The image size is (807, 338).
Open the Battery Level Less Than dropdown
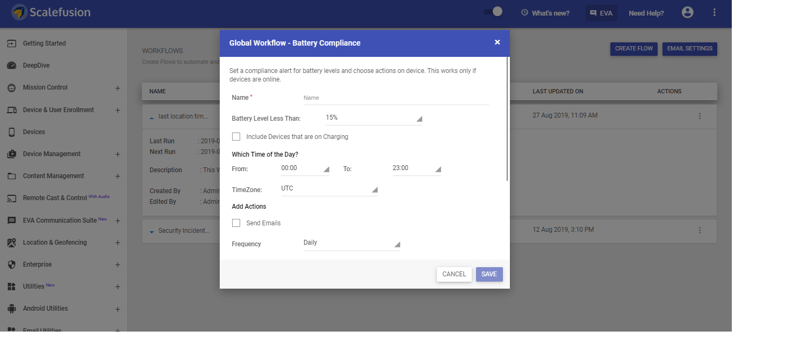click(x=374, y=118)
